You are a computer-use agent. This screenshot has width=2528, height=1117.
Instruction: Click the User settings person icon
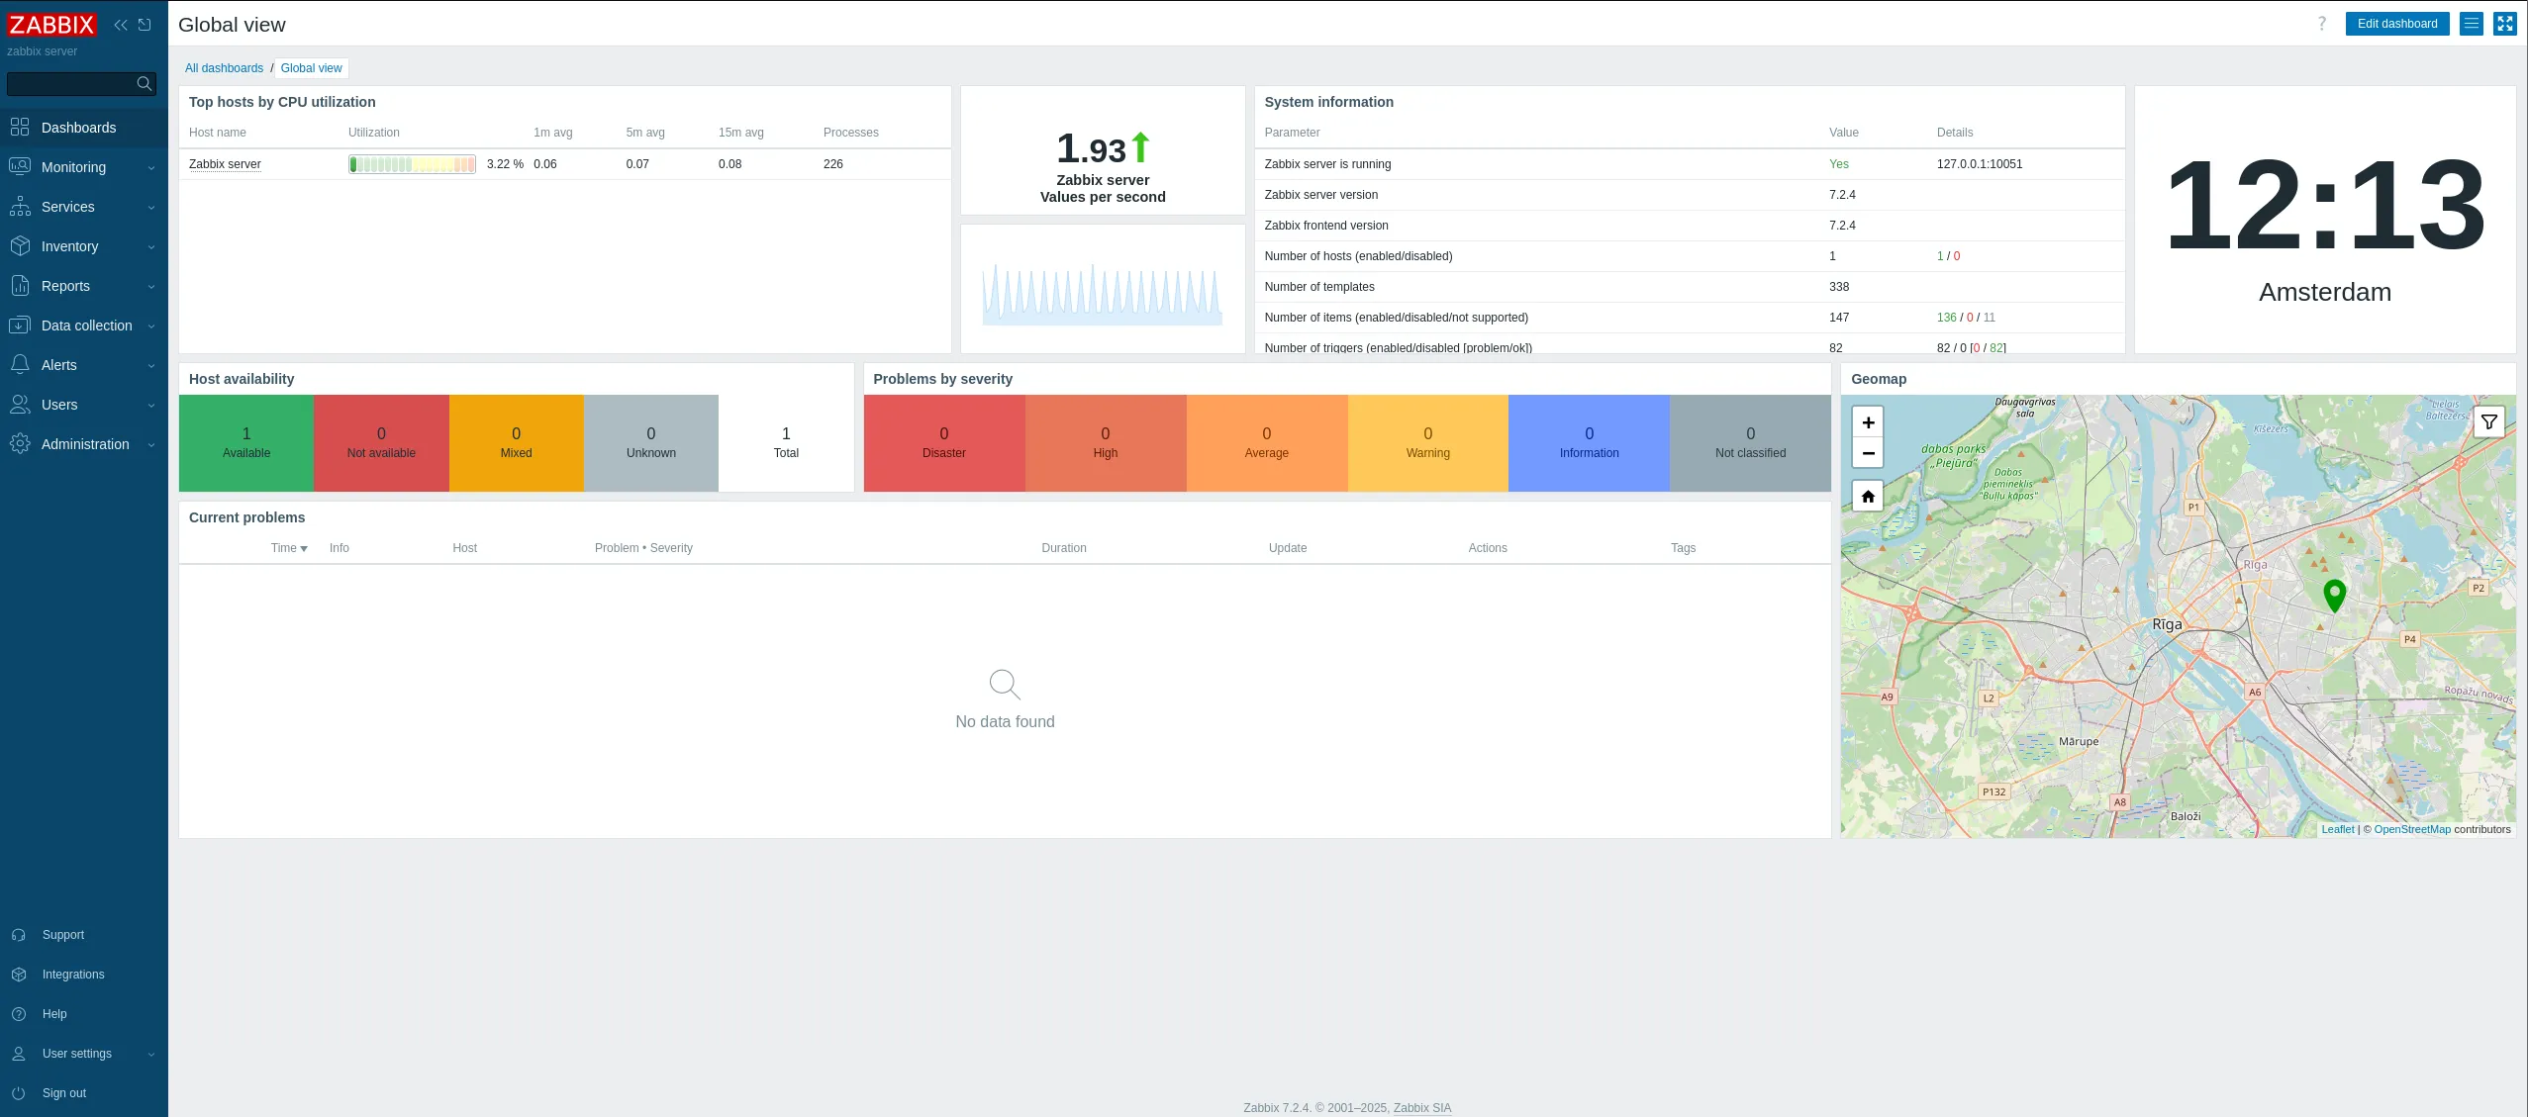click(19, 1054)
